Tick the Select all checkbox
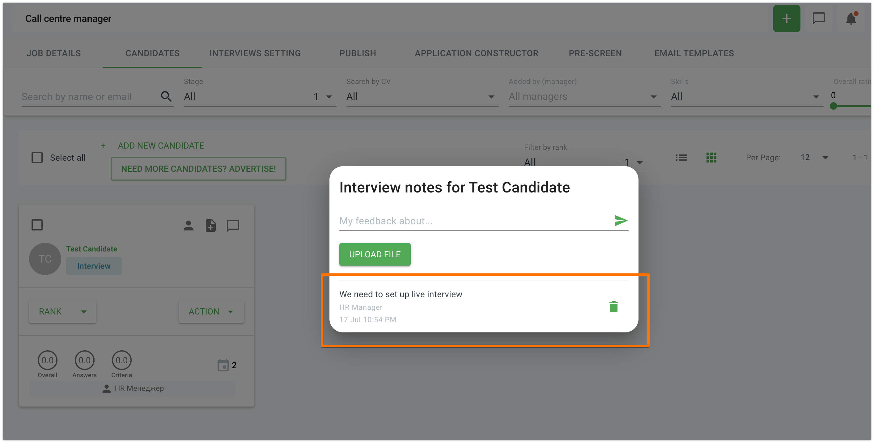Image resolution: width=874 pixels, height=443 pixels. pyautogui.click(x=37, y=157)
